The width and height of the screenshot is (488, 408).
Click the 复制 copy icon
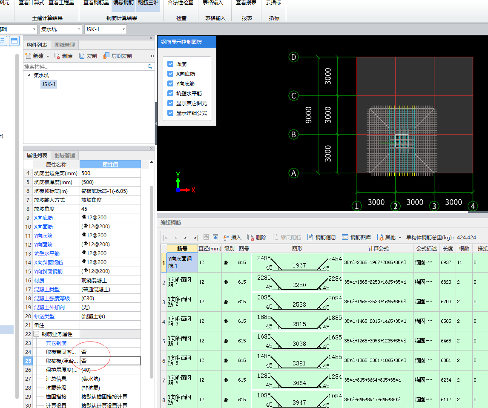click(82, 56)
